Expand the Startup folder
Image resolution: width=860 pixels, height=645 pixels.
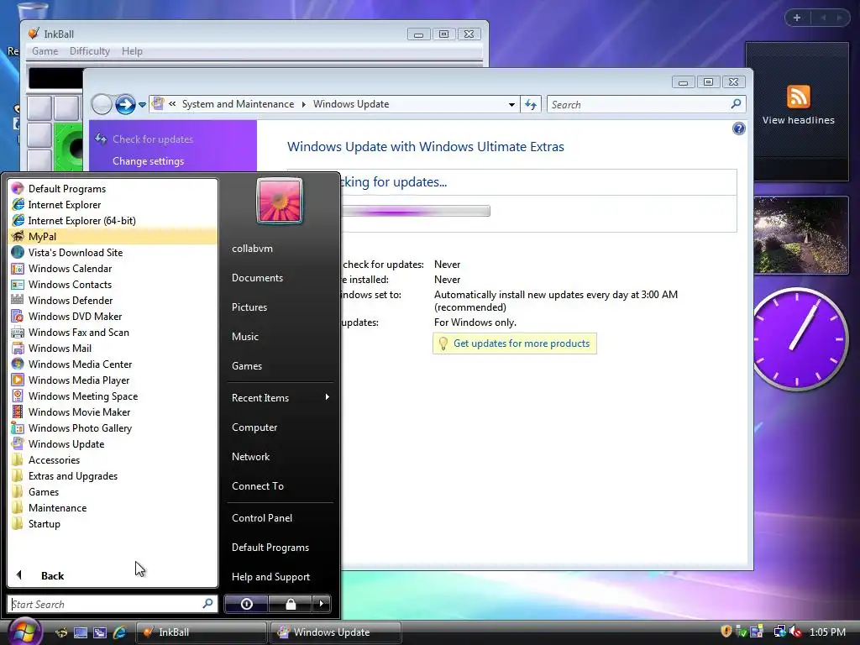(x=44, y=523)
